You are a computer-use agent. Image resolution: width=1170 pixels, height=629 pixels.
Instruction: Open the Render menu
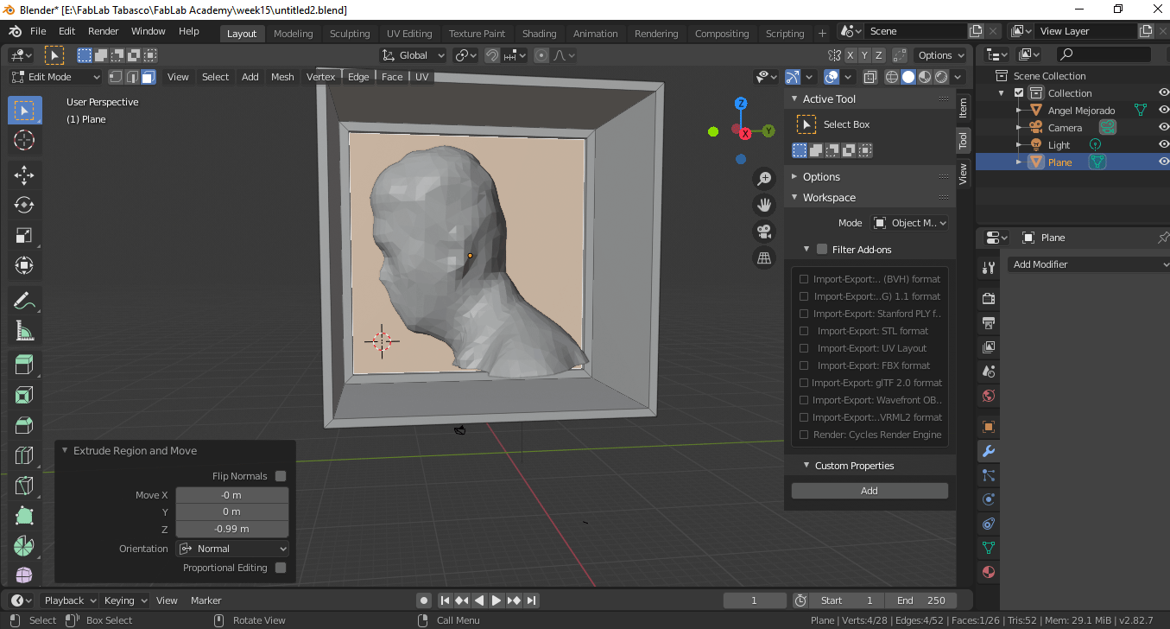click(104, 31)
